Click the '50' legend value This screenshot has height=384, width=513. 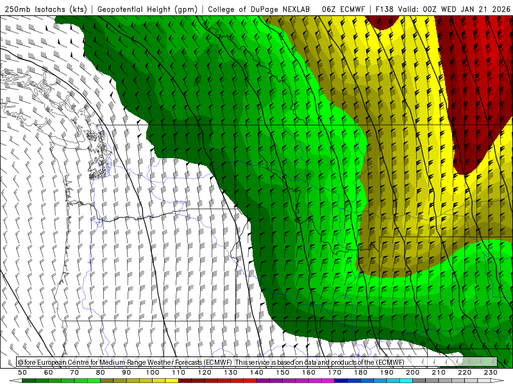tap(22, 372)
